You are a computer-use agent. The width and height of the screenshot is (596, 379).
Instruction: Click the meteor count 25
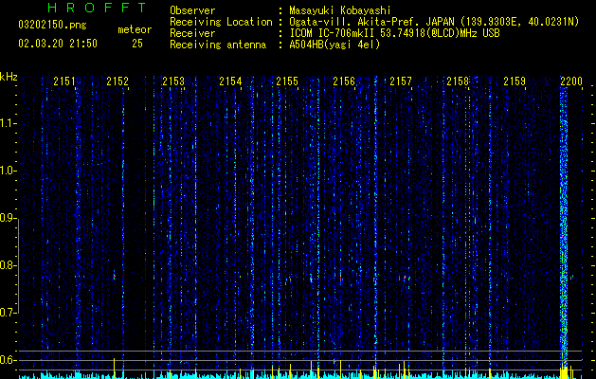(x=137, y=44)
